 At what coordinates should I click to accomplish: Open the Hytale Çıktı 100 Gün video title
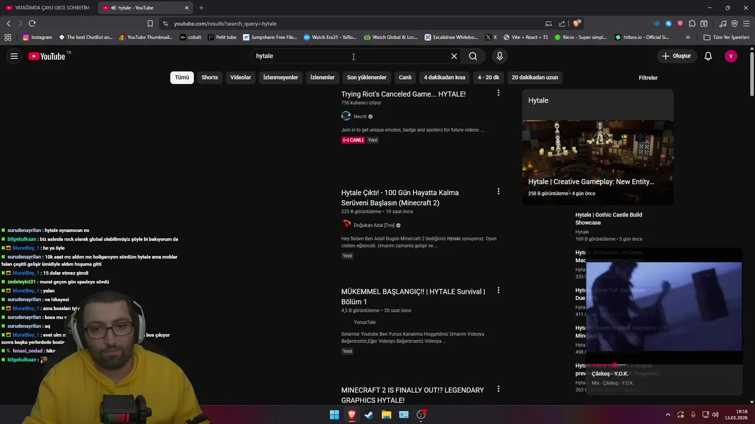pos(400,197)
